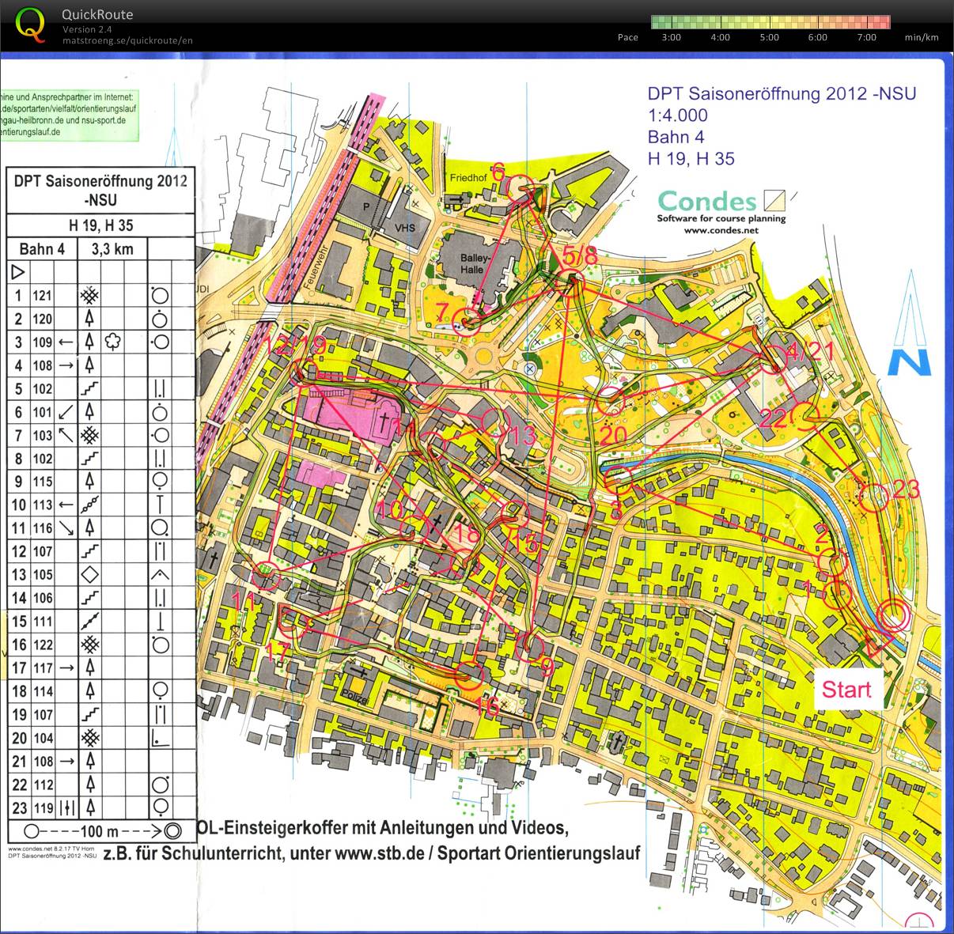Click start triangle in control description sheet
This screenshot has height=934, width=954.
click(x=18, y=272)
